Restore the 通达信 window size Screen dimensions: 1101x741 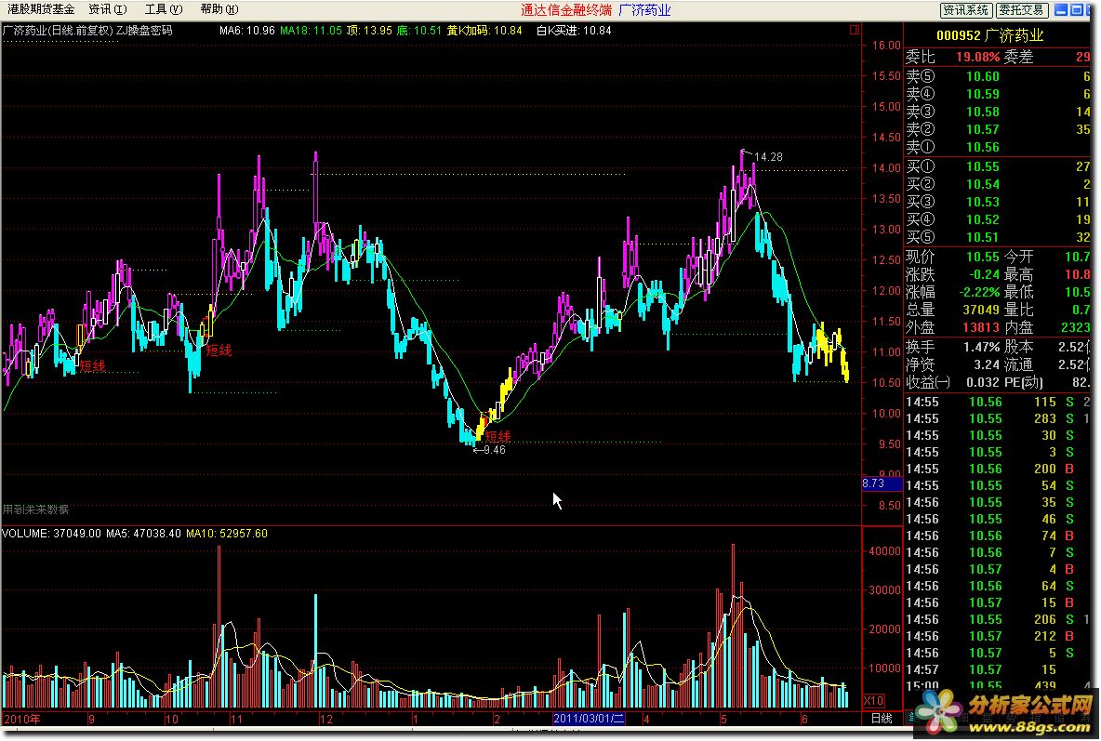point(1077,10)
